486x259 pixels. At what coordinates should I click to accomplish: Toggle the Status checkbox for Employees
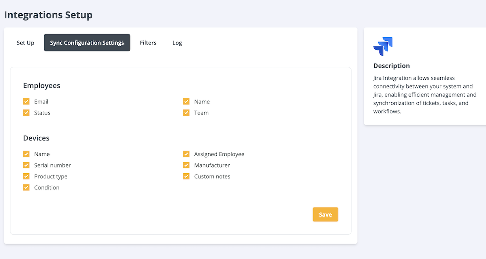pyautogui.click(x=26, y=113)
